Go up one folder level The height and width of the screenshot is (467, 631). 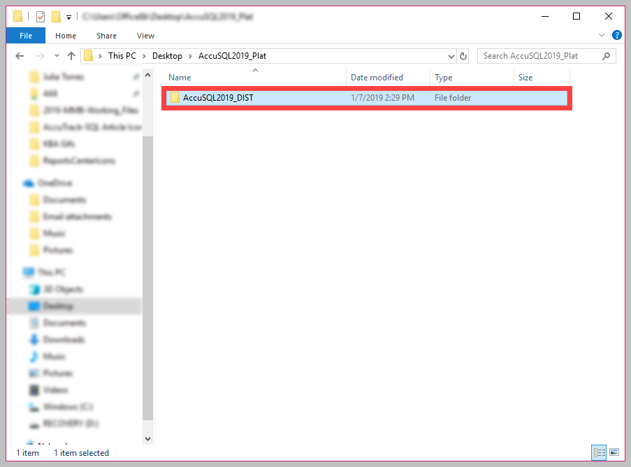click(71, 56)
